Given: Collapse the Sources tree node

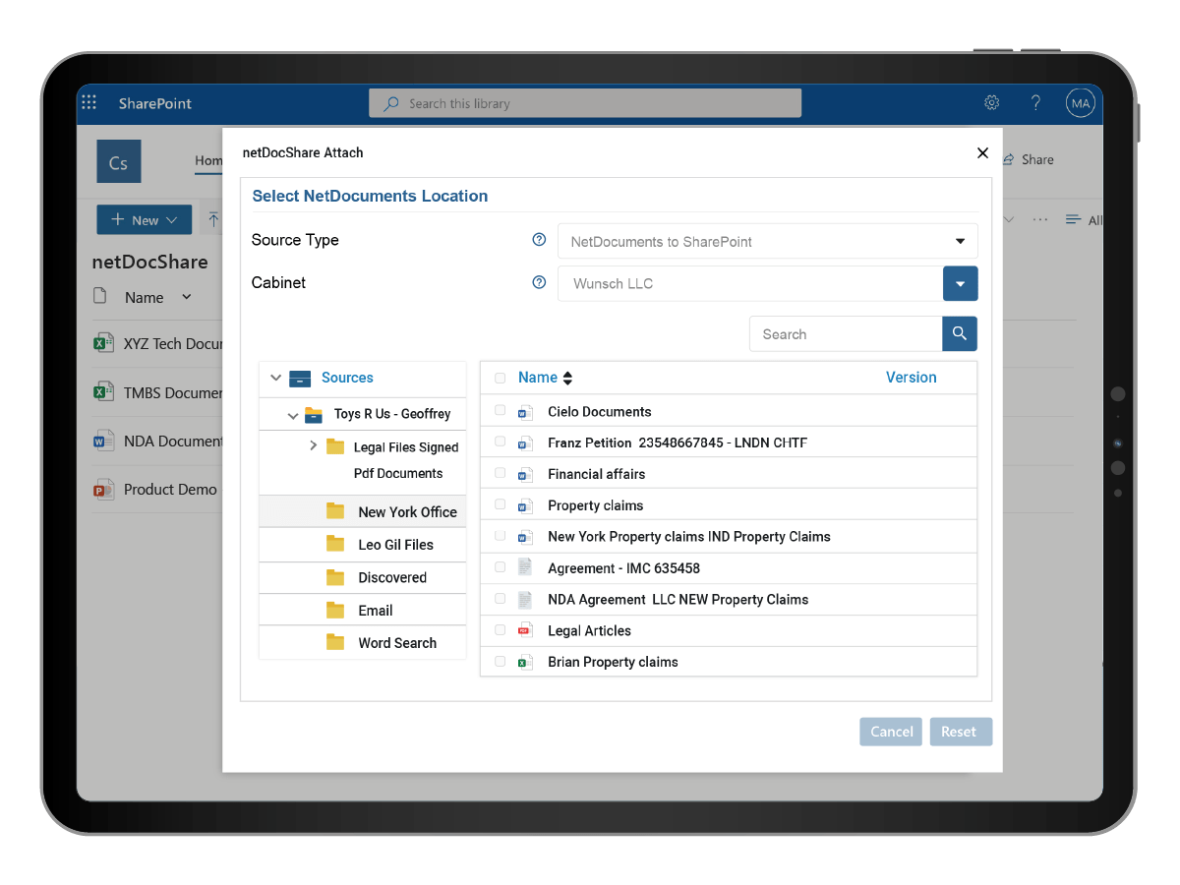Looking at the screenshot, I should (275, 378).
